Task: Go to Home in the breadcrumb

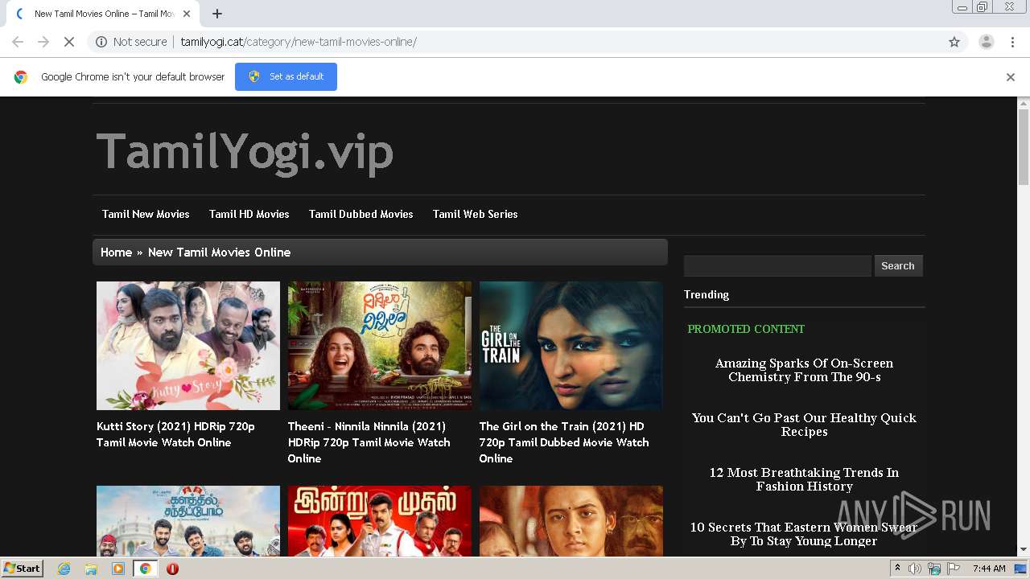Action: [116, 253]
